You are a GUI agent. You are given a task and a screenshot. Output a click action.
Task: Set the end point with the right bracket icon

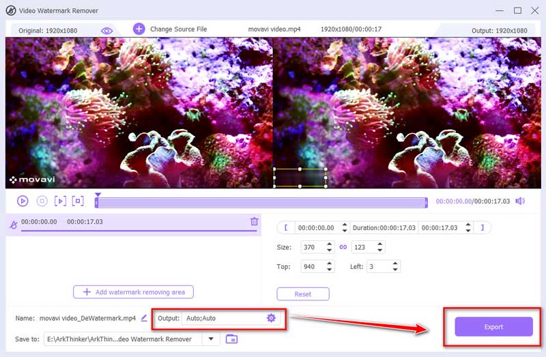point(483,227)
